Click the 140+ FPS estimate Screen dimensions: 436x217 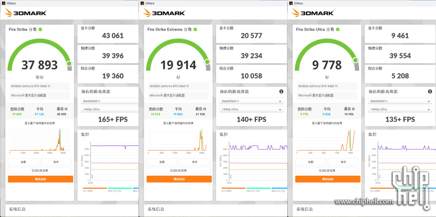click(251, 120)
